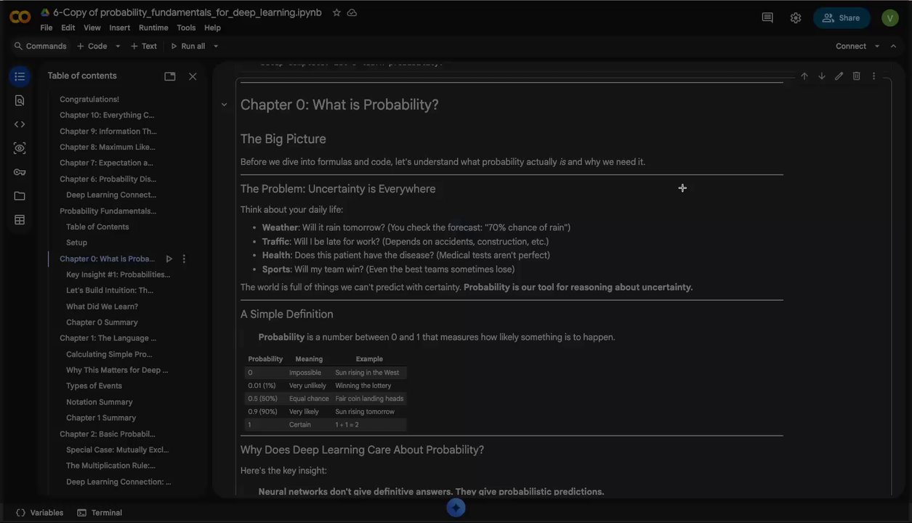This screenshot has height=523, width=912.
Task: Delete the cell with trash icon
Action: tap(856, 76)
